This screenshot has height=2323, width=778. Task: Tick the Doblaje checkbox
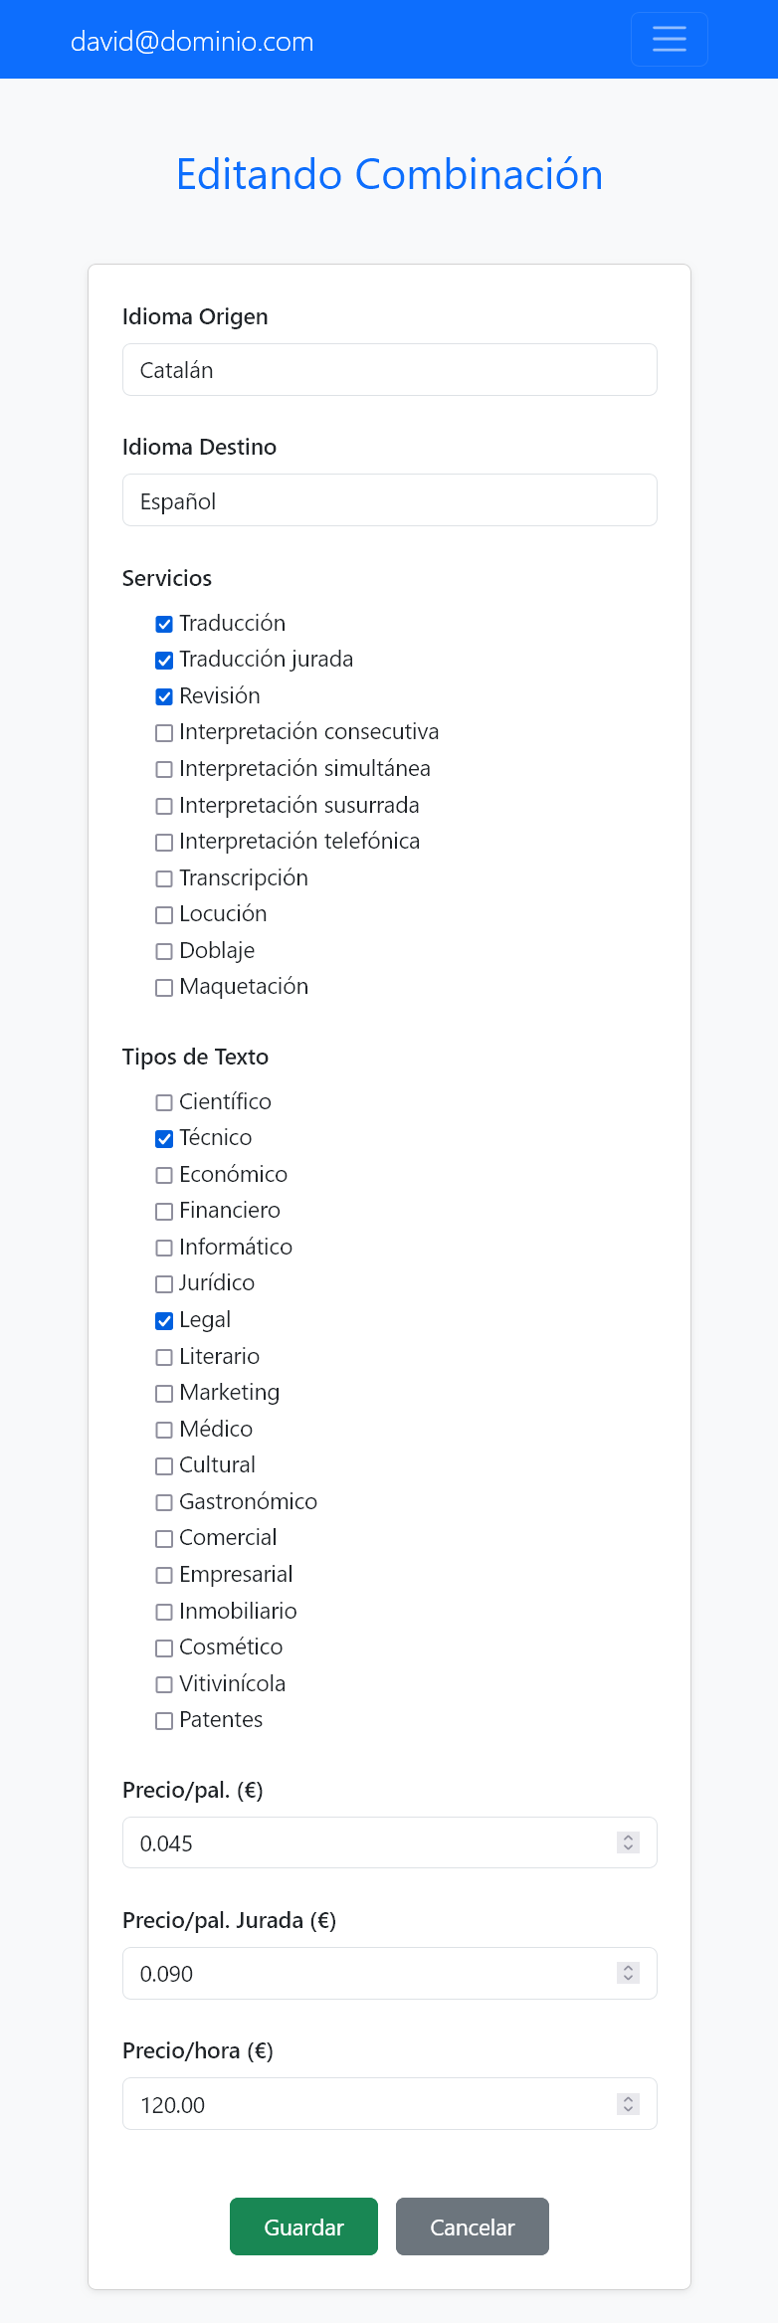[164, 951]
